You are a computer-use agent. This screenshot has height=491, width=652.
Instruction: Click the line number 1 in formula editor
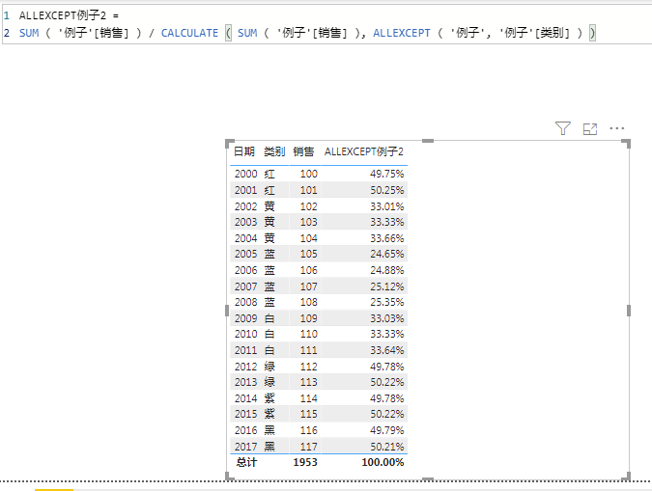click(7, 15)
